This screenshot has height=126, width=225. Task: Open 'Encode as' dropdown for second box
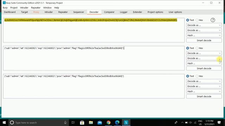click(x=204, y=58)
